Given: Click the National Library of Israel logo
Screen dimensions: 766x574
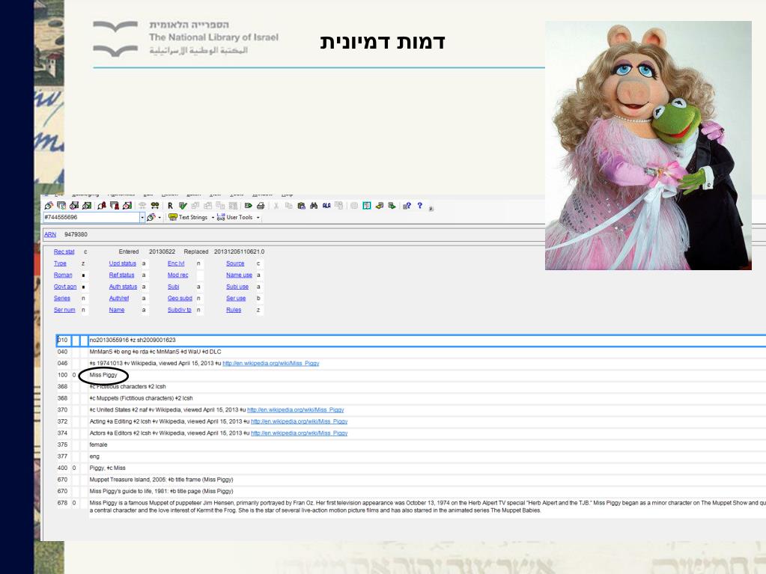Looking at the screenshot, I should point(186,37).
